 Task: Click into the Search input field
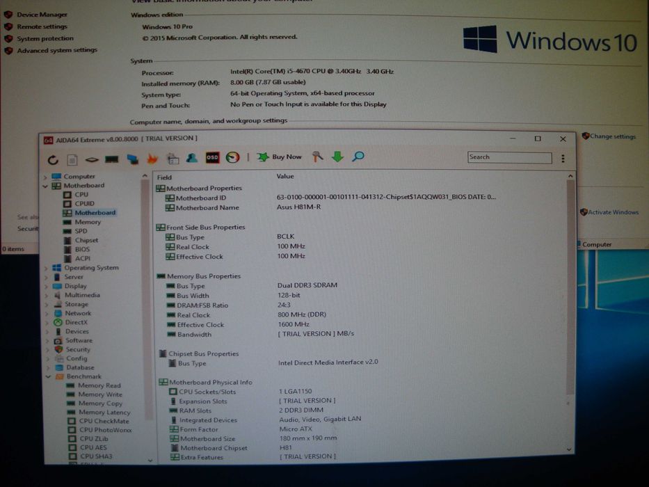click(509, 157)
